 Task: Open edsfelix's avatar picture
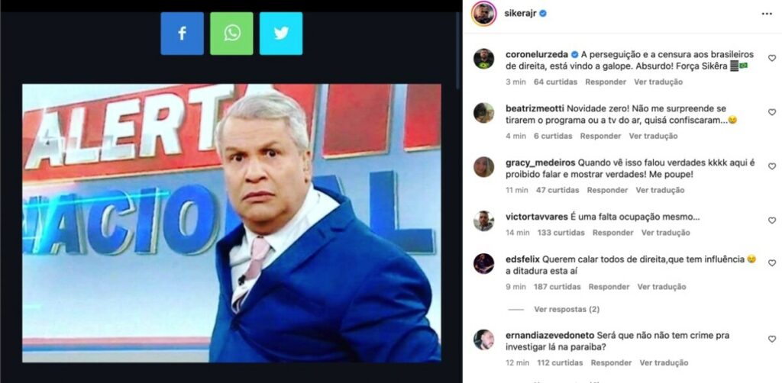483,263
